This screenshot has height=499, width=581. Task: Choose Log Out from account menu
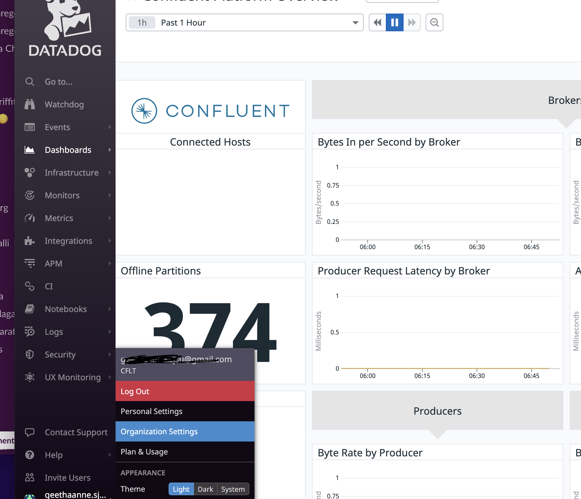pyautogui.click(x=185, y=391)
